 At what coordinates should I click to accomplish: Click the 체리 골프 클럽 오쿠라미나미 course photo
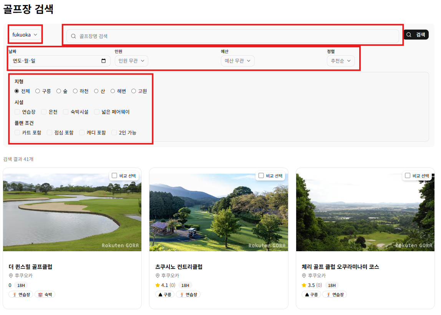point(365,212)
